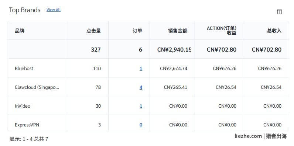Open Clawcloud order count link 4
The image size is (294, 146).
coord(141,87)
